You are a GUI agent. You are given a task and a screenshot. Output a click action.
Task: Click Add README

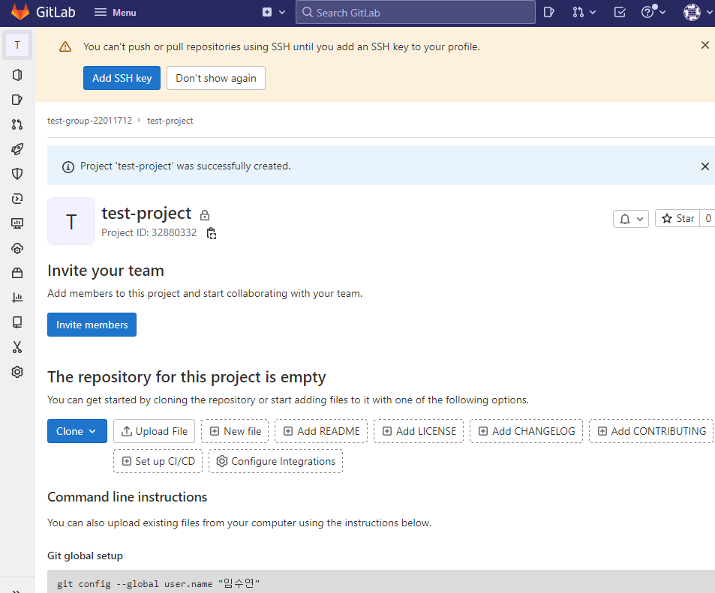tap(321, 431)
